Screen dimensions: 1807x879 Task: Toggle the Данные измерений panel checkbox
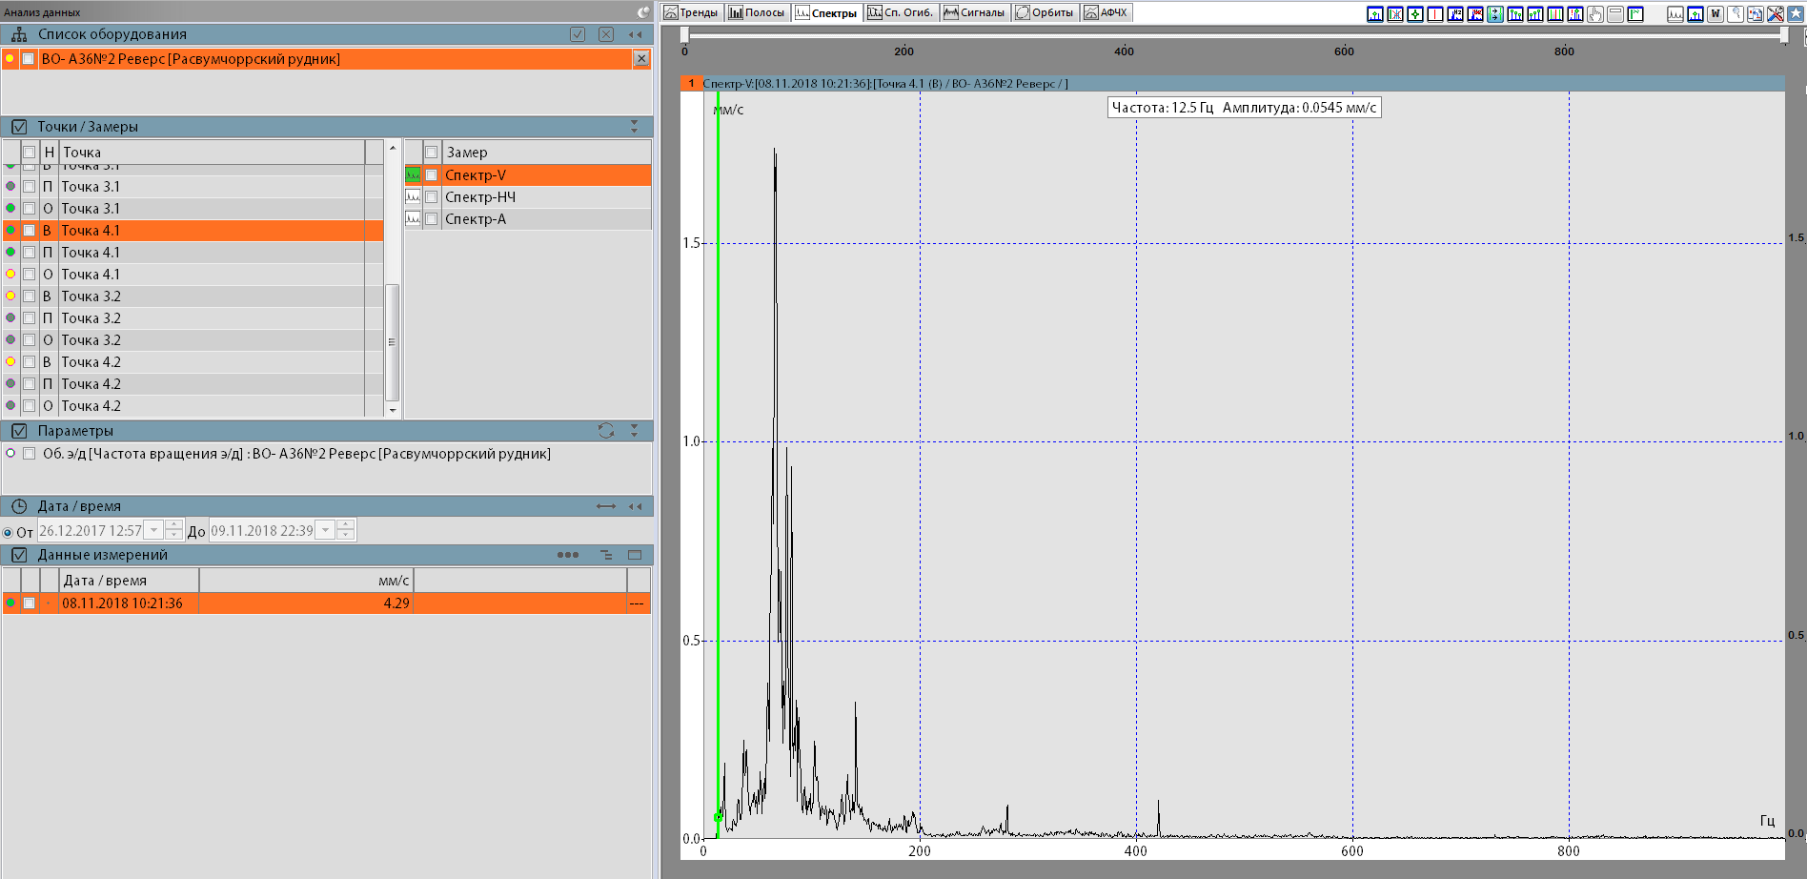click(19, 555)
